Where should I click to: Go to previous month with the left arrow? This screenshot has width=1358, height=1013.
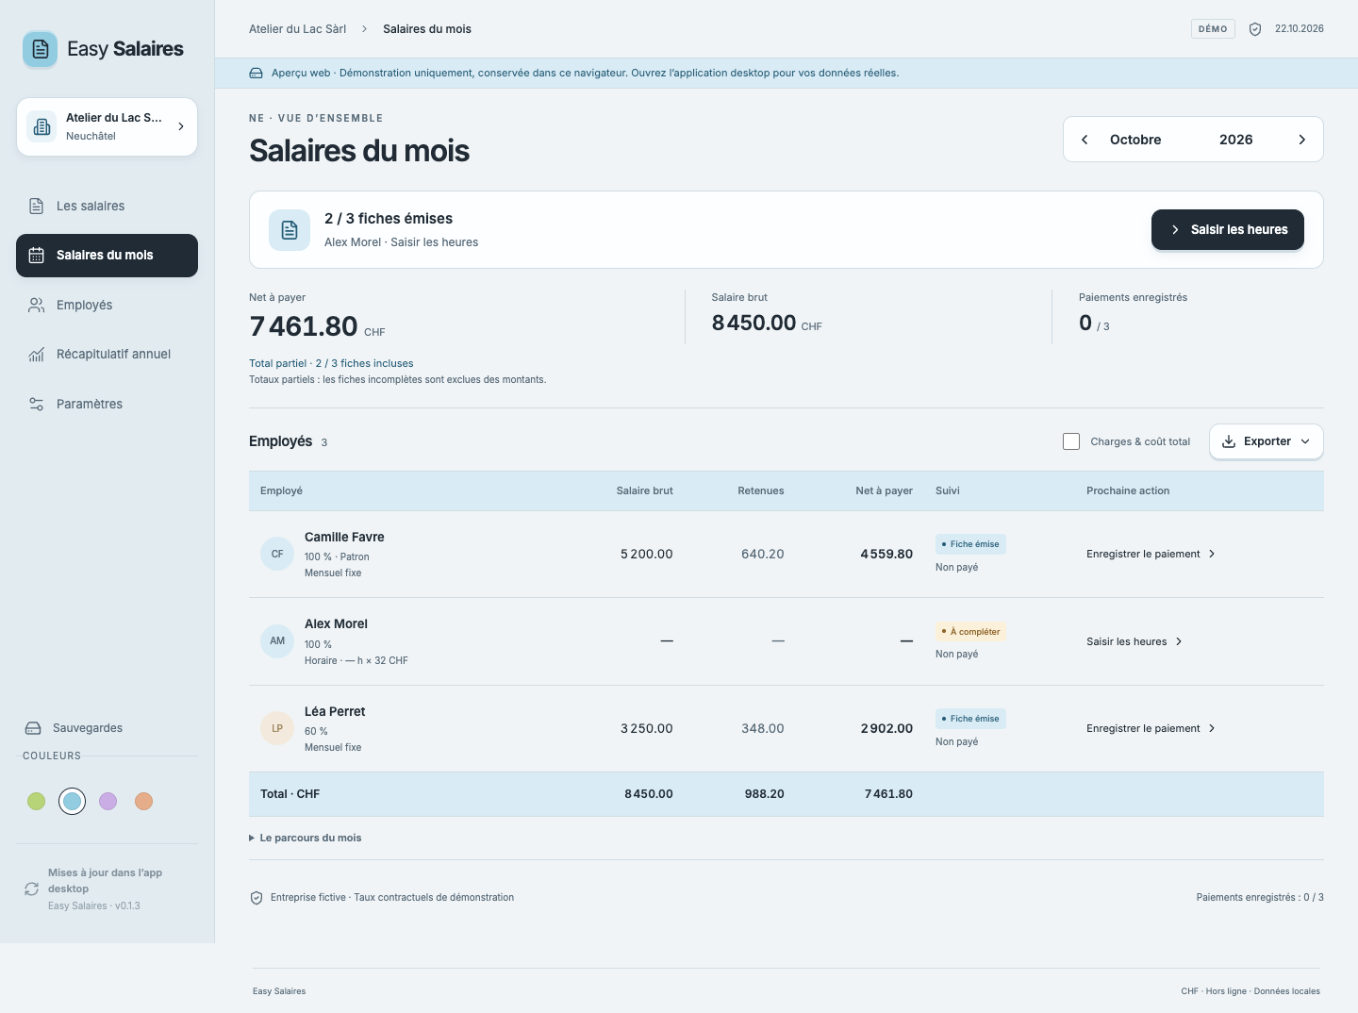[x=1085, y=140]
